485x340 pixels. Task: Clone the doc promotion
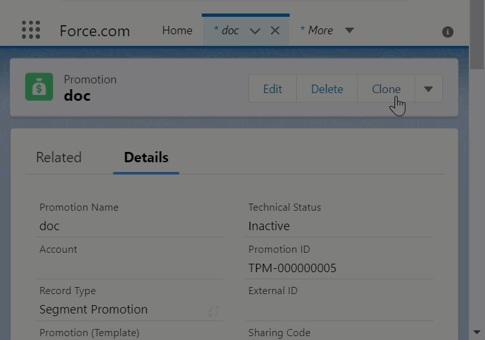point(385,89)
